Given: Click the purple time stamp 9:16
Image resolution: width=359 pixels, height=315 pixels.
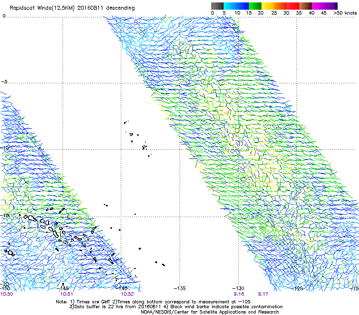Looking at the screenshot, I should (239, 294).
